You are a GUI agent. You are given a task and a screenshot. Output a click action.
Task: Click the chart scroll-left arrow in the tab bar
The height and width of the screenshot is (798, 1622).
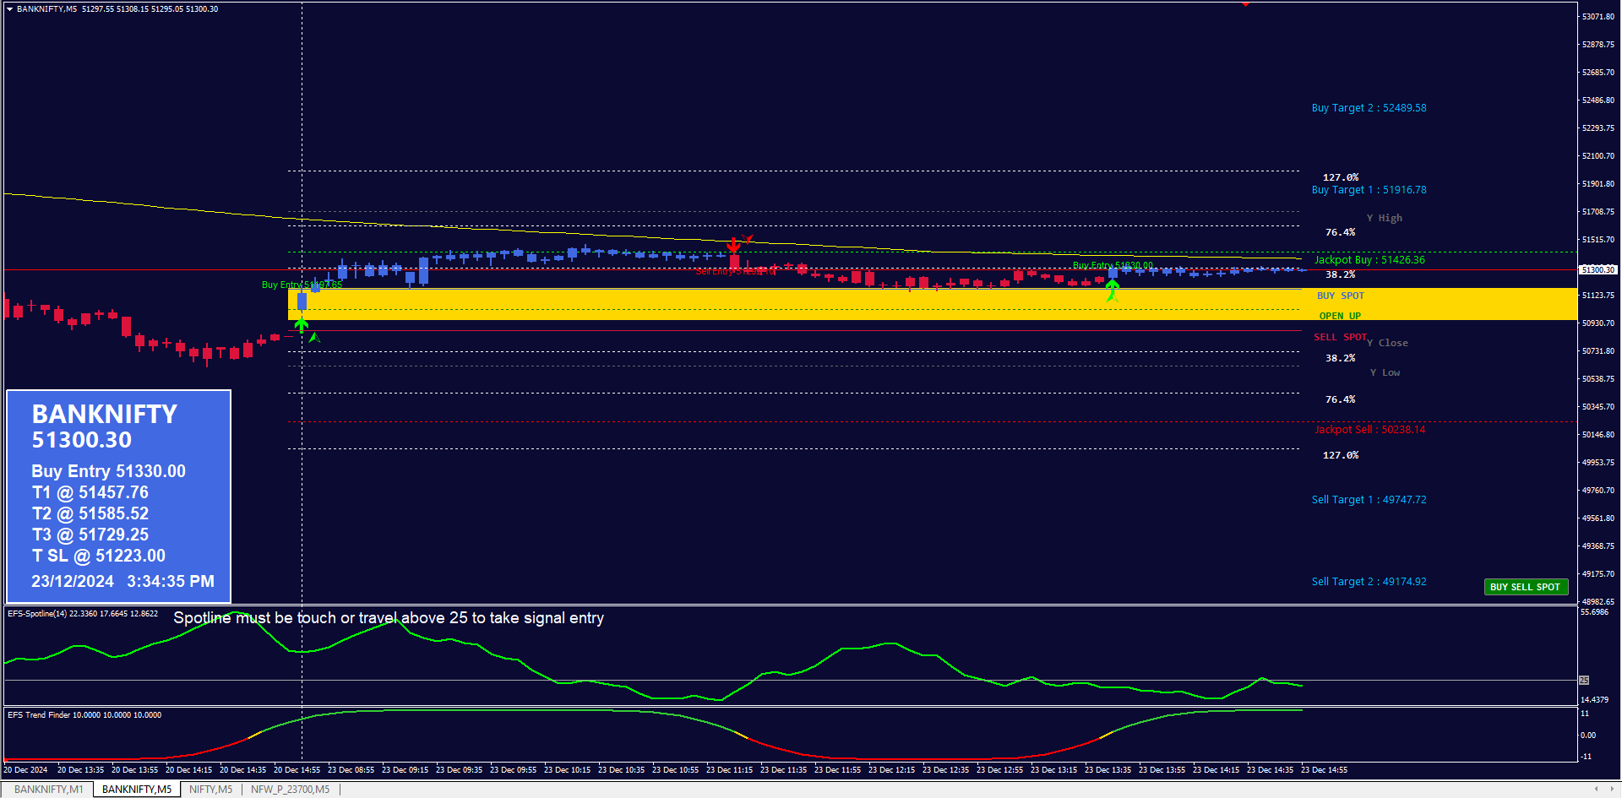point(1597,790)
